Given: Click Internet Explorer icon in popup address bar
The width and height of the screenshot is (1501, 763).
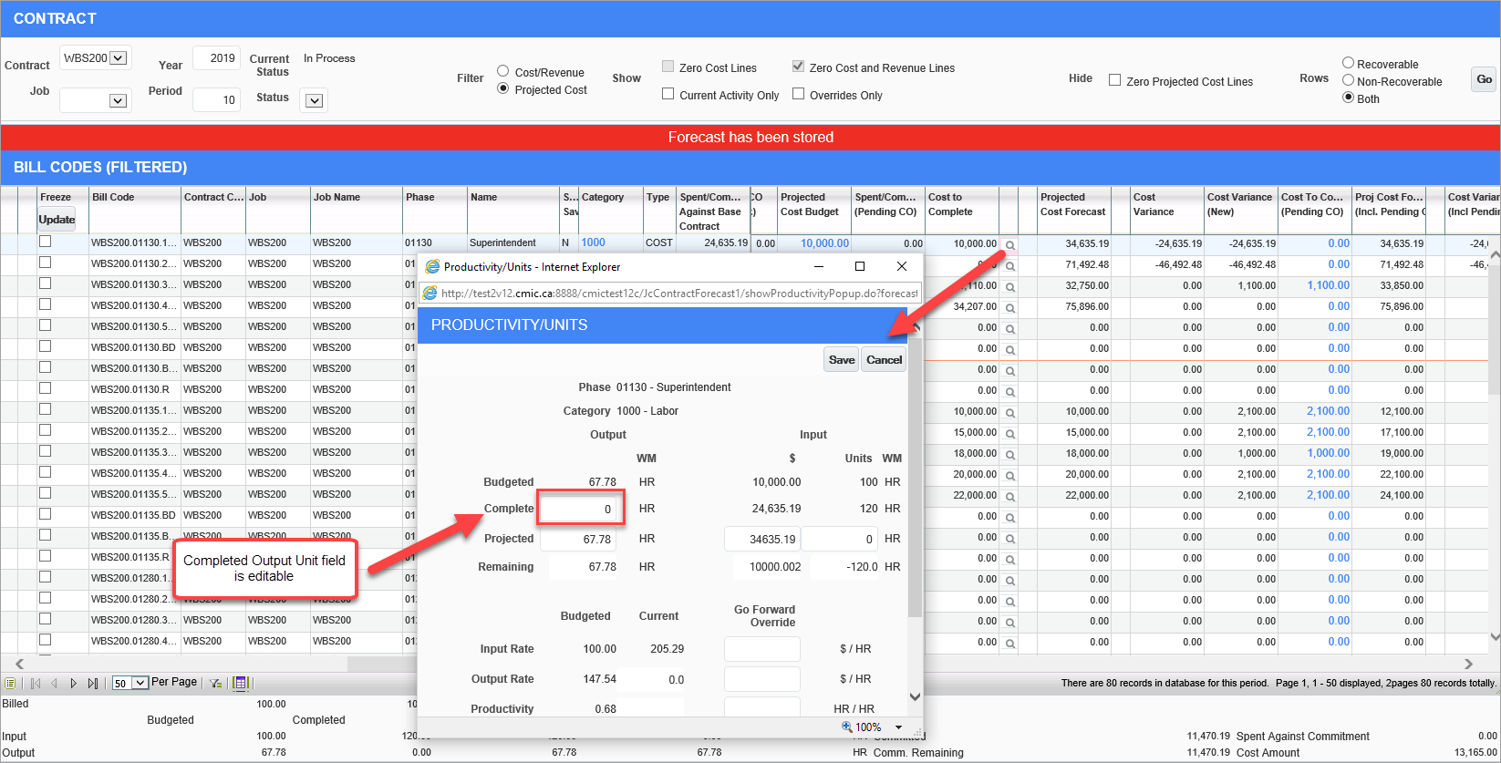Looking at the screenshot, I should pyautogui.click(x=431, y=294).
